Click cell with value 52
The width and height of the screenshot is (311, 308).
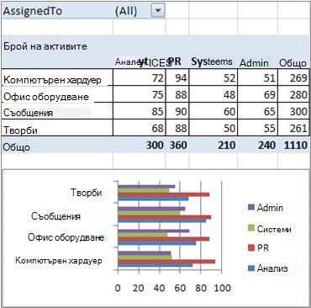point(213,77)
